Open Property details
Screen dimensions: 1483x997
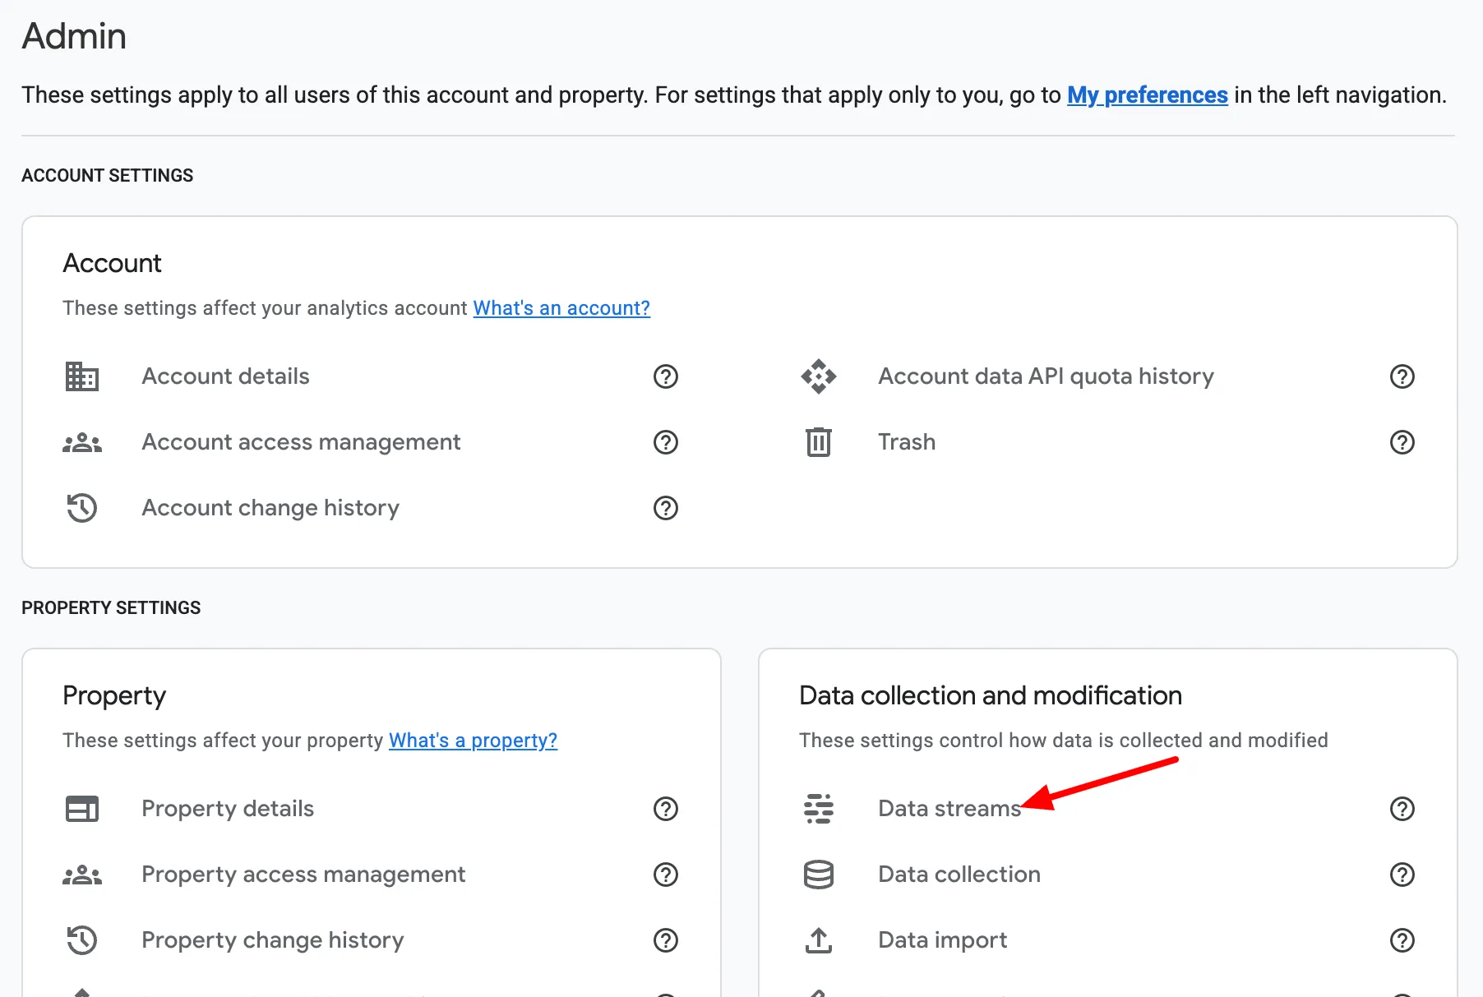tap(228, 809)
